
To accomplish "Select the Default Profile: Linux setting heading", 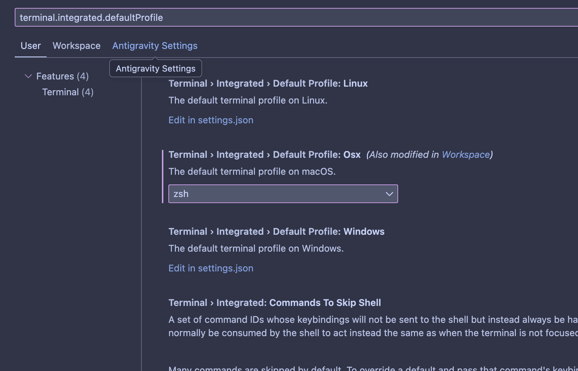I will tap(268, 83).
